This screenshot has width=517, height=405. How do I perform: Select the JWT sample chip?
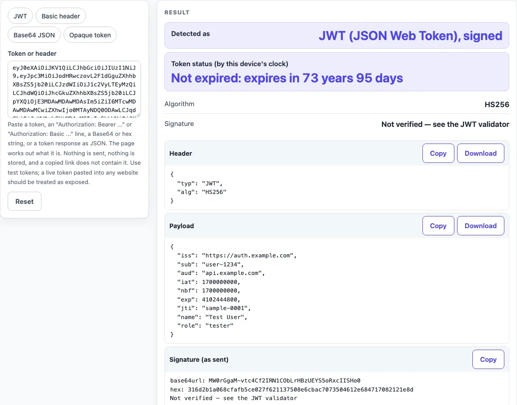pyautogui.click(x=20, y=16)
